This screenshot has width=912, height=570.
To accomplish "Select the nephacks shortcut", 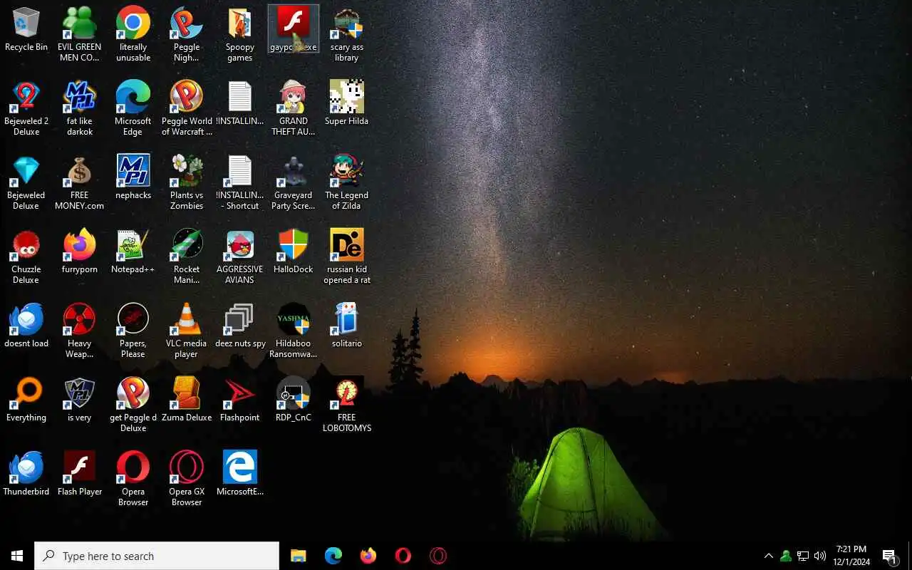I will (x=133, y=177).
